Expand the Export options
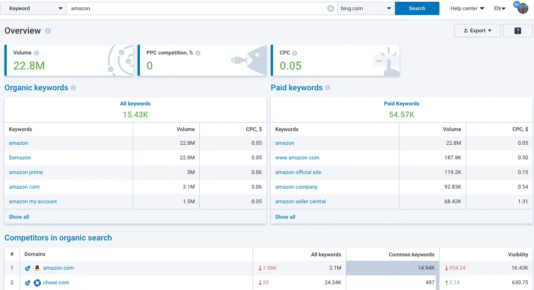The width and height of the screenshot is (534, 290). (477, 30)
